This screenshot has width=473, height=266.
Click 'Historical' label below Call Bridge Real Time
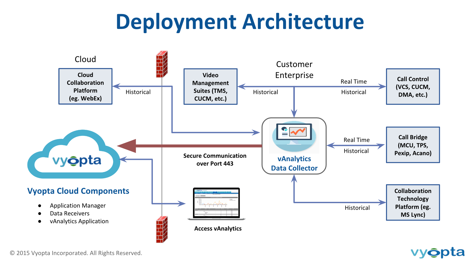coord(356,151)
